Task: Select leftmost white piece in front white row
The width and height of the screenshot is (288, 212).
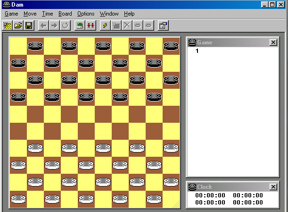Action: [x=35, y=148]
